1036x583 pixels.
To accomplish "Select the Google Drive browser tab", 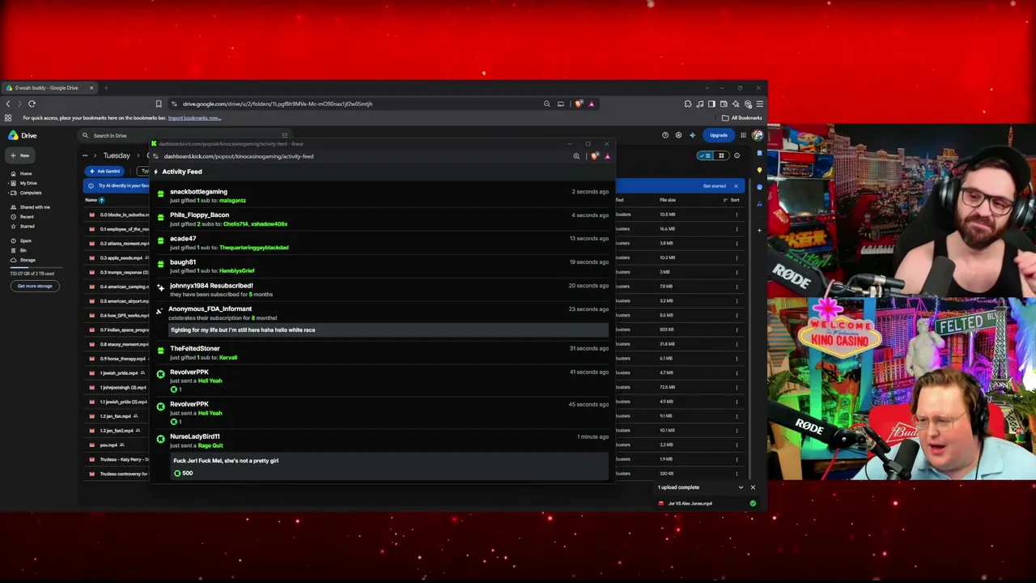I will click(50, 87).
